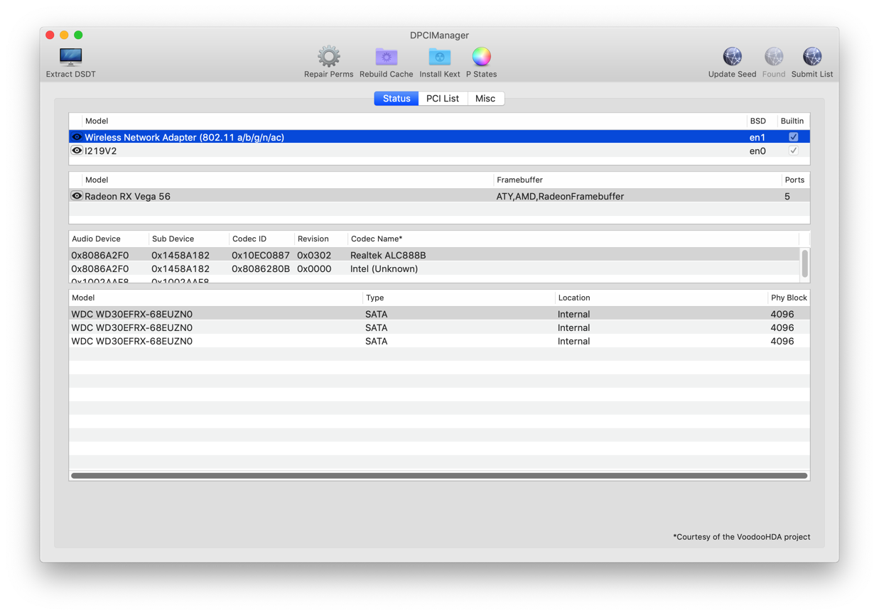
Task: Select the ports value 5 for Vega 56
Action: [787, 196]
